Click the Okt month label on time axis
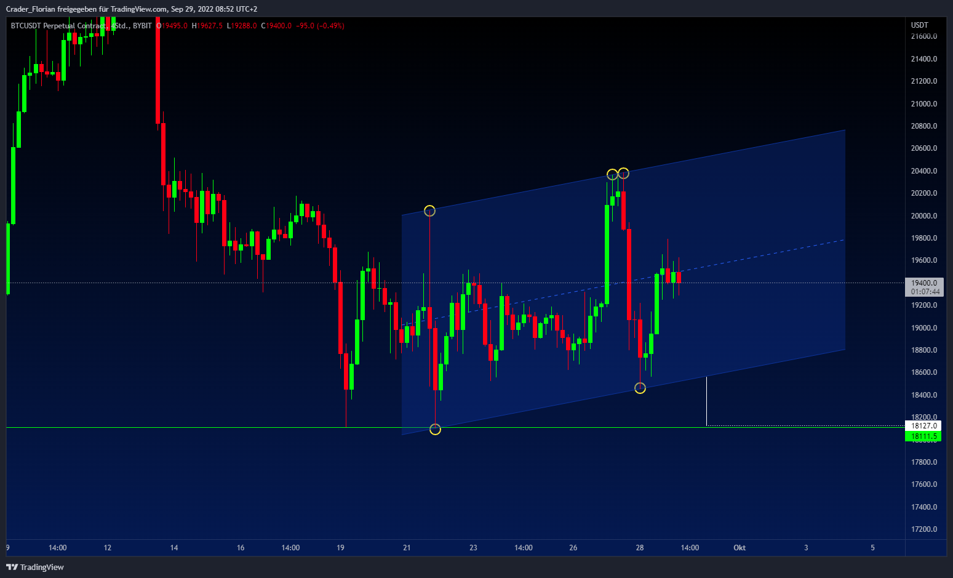 [x=740, y=548]
